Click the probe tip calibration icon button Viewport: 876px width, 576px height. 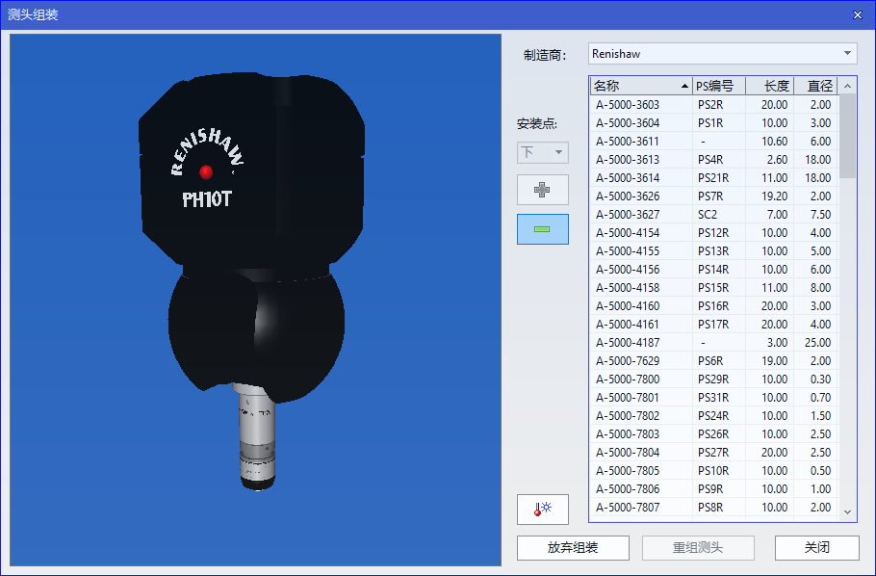pyautogui.click(x=543, y=509)
